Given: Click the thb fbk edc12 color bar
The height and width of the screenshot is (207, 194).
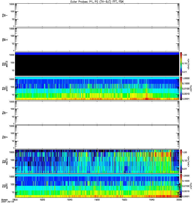Looking at the screenshot, I should coord(181,64).
